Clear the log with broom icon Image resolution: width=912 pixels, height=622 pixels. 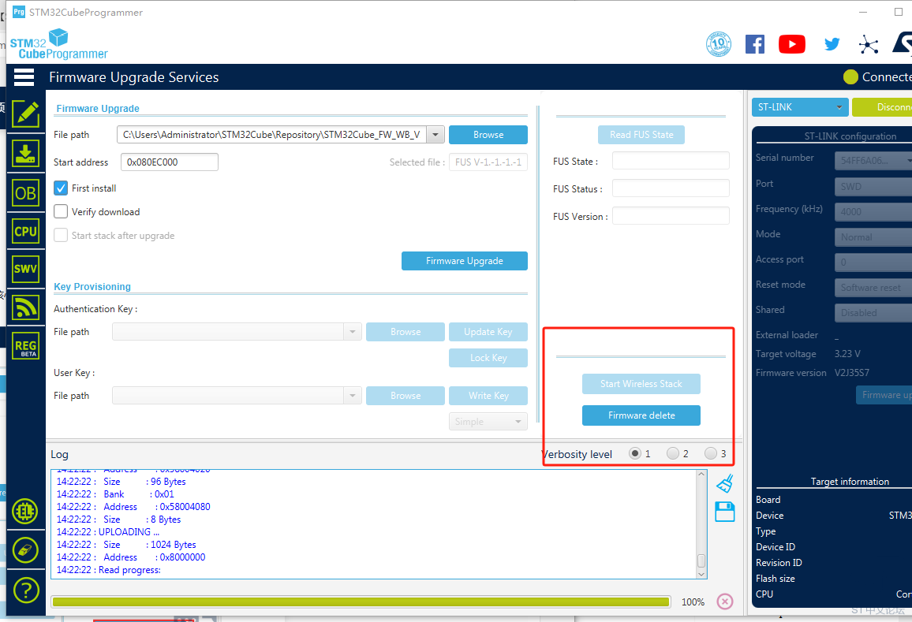725,483
